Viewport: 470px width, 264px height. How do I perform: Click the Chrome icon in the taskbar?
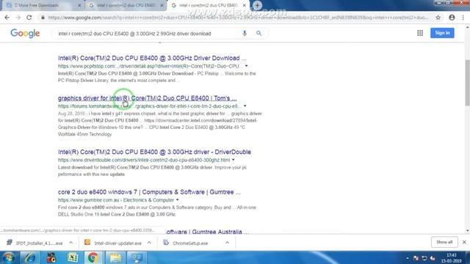coord(93,257)
